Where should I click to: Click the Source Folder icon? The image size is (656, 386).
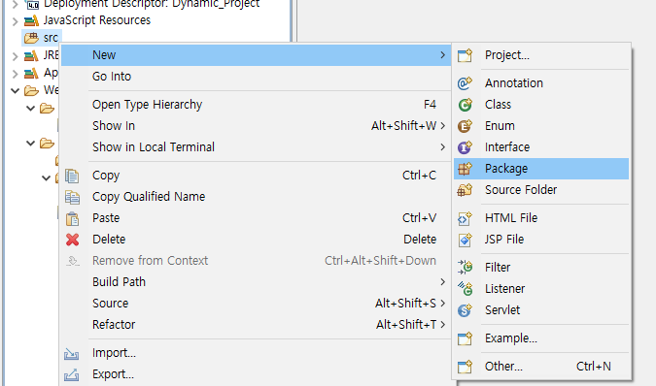(x=465, y=190)
